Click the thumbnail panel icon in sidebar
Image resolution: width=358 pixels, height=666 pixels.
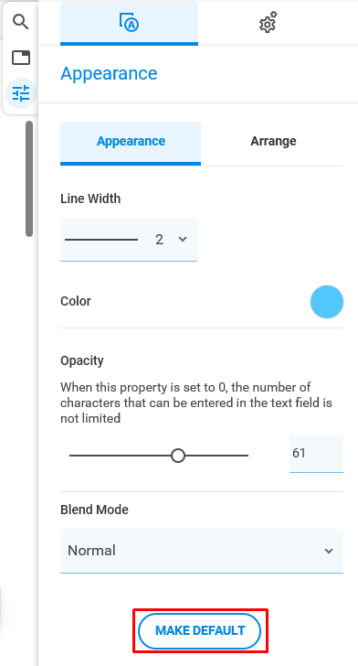21,58
